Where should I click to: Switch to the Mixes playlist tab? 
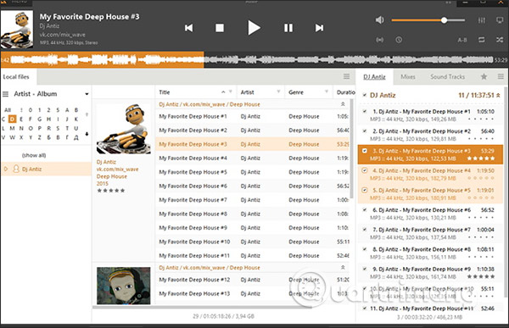408,77
